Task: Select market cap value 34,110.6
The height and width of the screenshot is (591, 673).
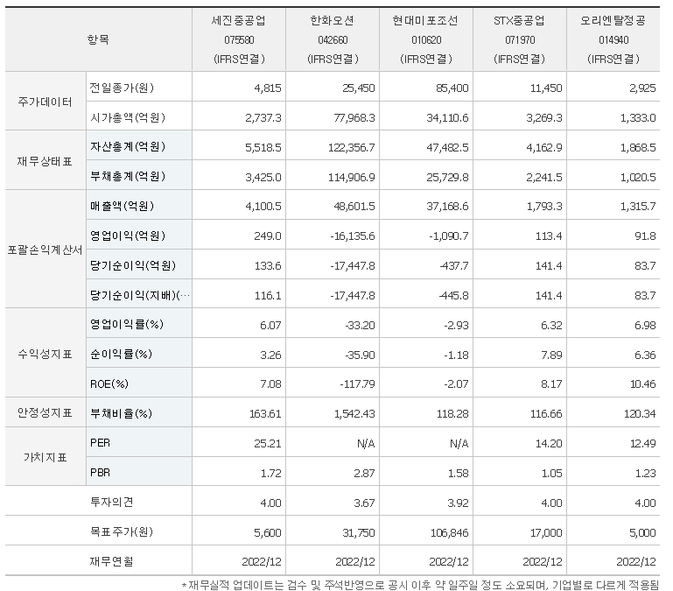Action: coord(448,117)
